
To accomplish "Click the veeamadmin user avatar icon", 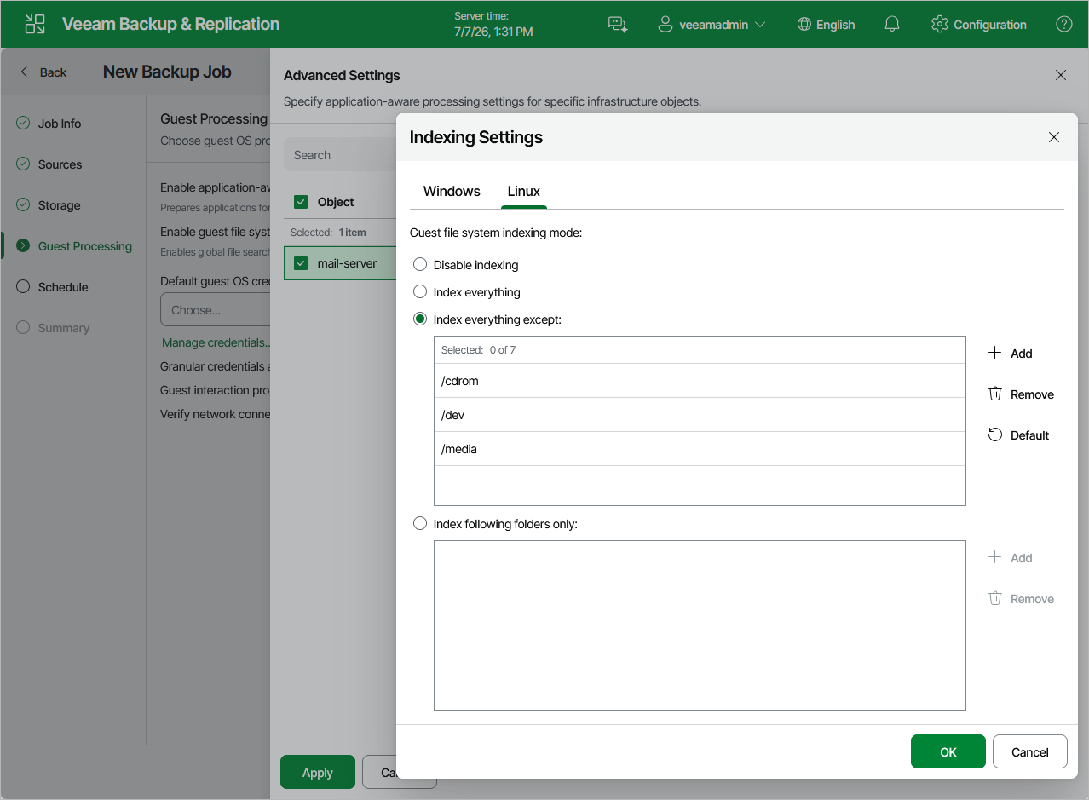I will click(665, 25).
